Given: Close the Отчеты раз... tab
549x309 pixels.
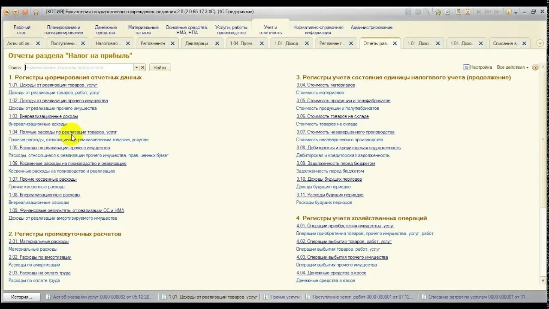Looking at the screenshot, I should tap(395, 43).
